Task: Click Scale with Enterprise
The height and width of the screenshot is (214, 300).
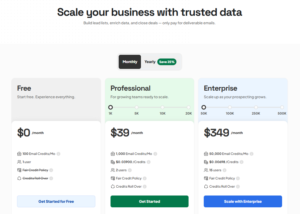Action: (x=243, y=201)
